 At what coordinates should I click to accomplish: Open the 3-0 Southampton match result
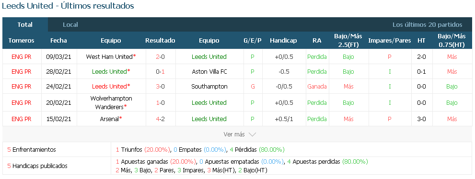click(161, 87)
